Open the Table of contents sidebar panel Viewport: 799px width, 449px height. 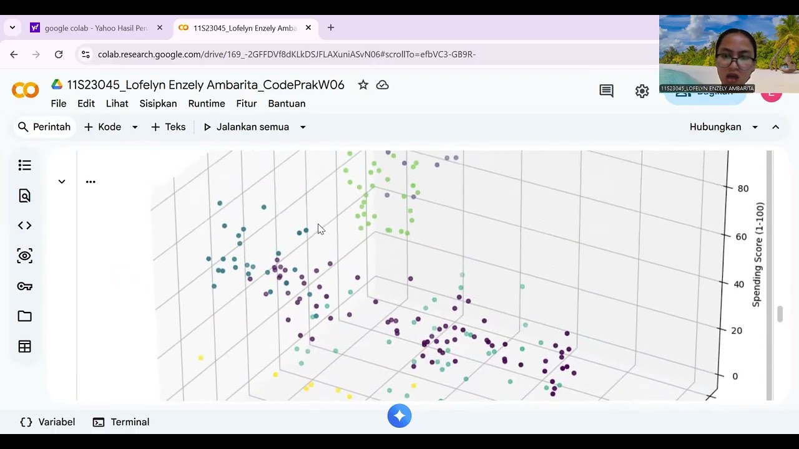click(25, 165)
